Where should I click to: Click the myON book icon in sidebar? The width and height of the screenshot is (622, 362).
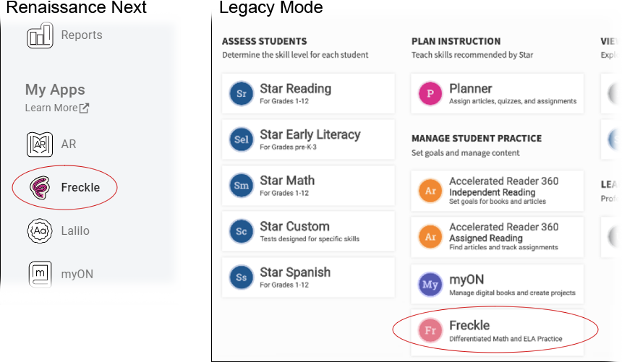click(40, 274)
